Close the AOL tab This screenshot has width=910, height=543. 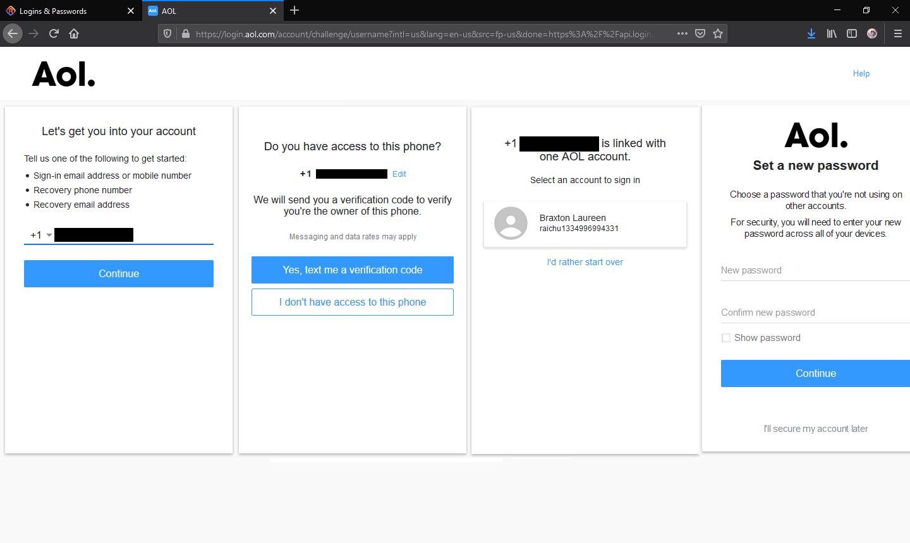click(273, 11)
